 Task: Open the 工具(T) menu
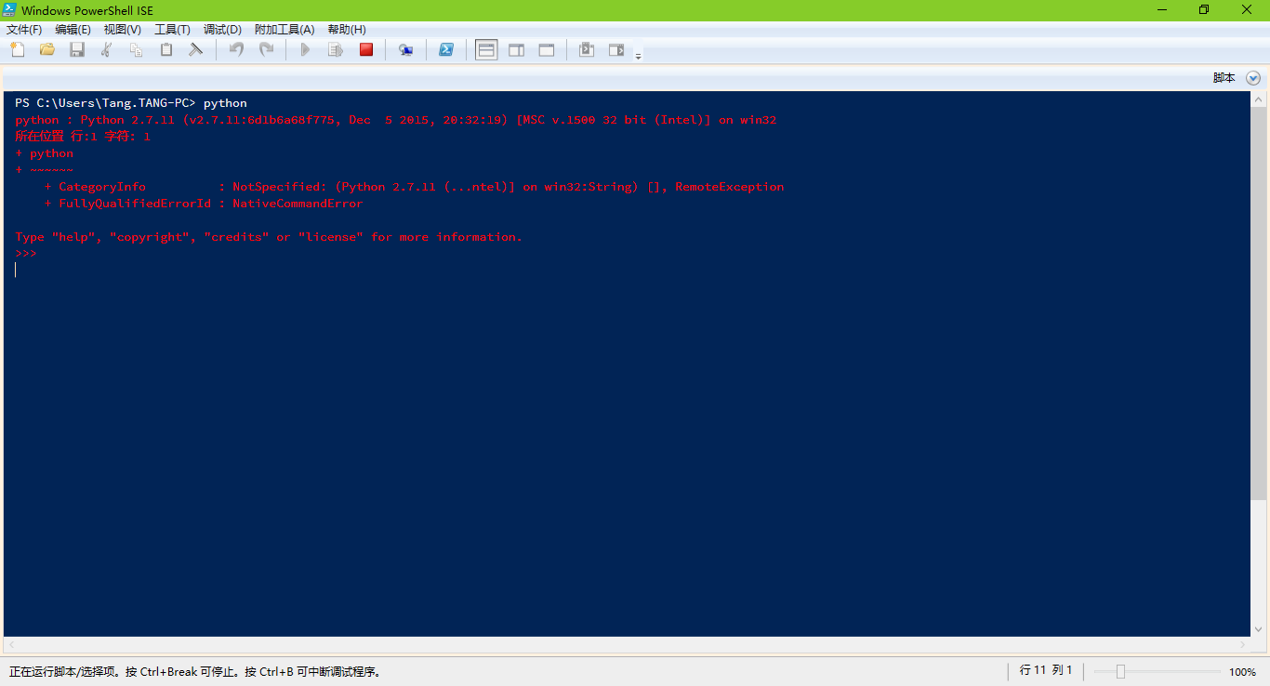click(x=172, y=30)
